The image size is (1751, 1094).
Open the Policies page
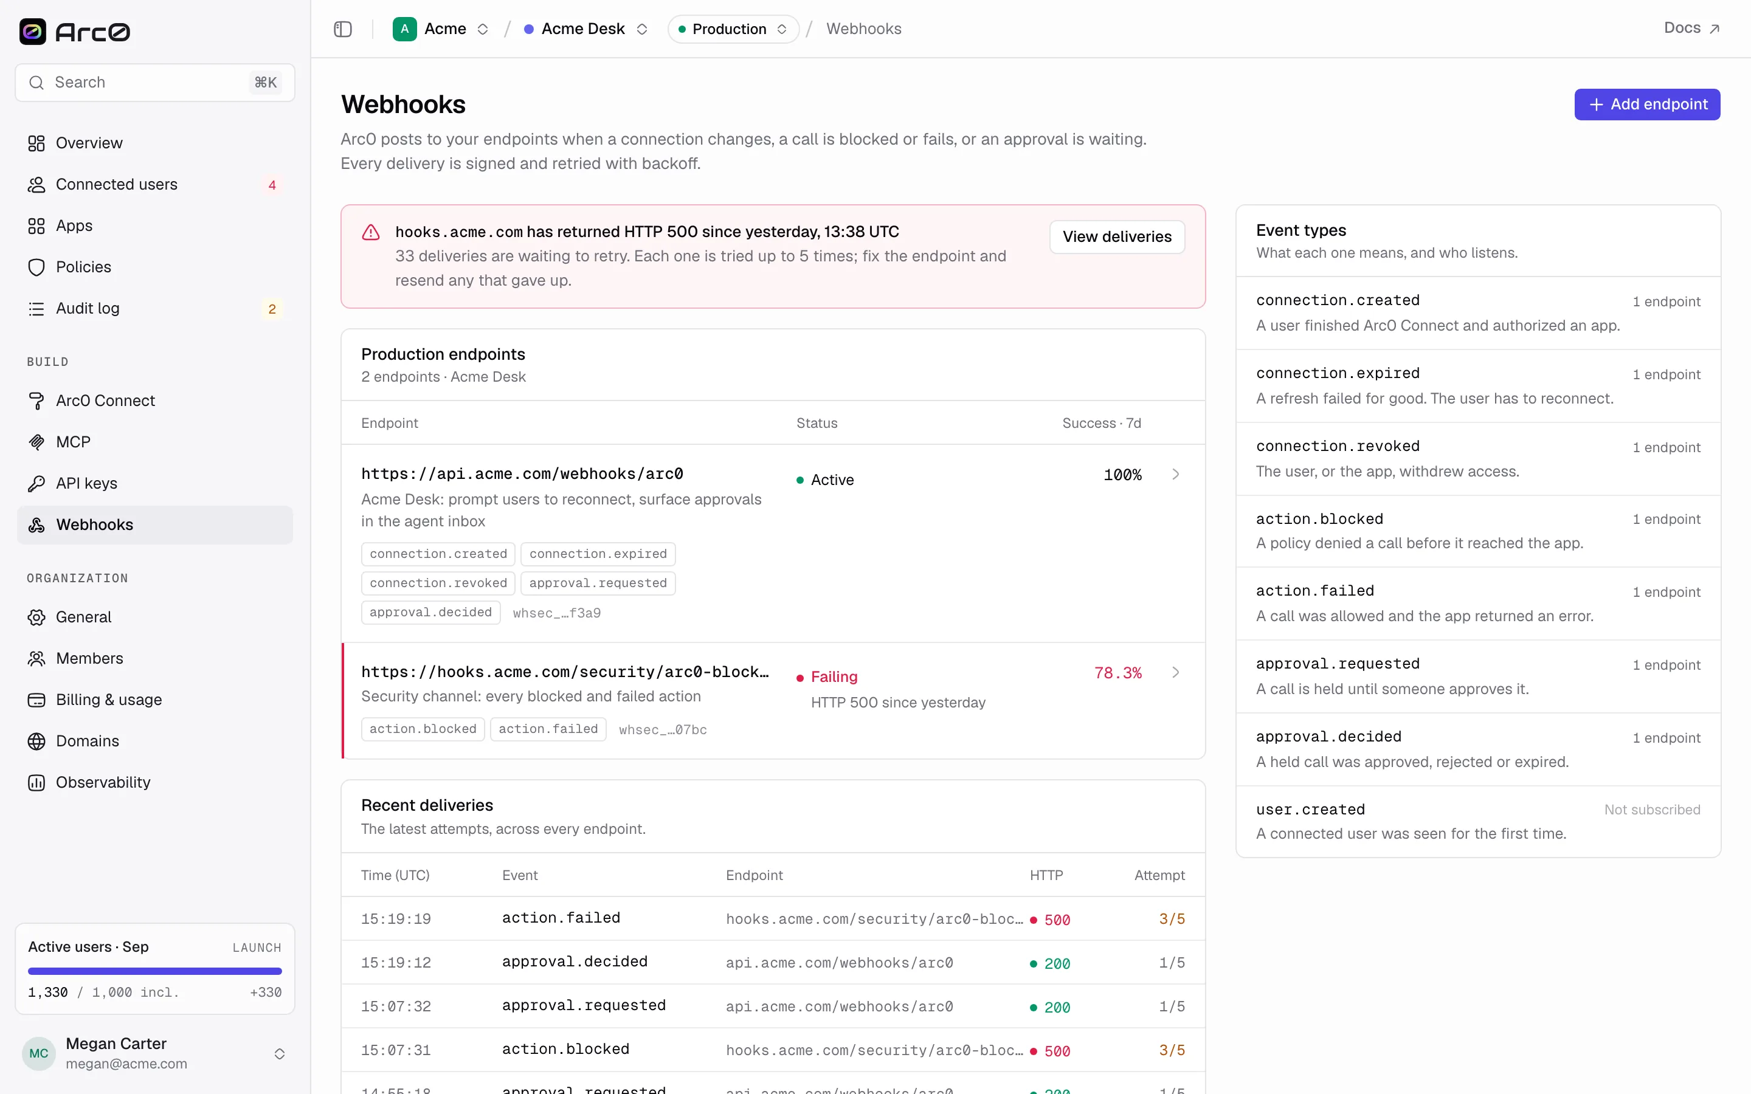click(155, 267)
